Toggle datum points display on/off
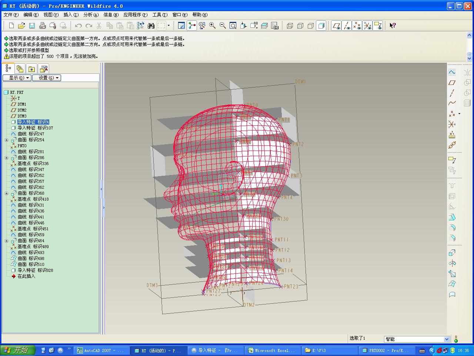The height and width of the screenshot is (356, 474). click(357, 26)
